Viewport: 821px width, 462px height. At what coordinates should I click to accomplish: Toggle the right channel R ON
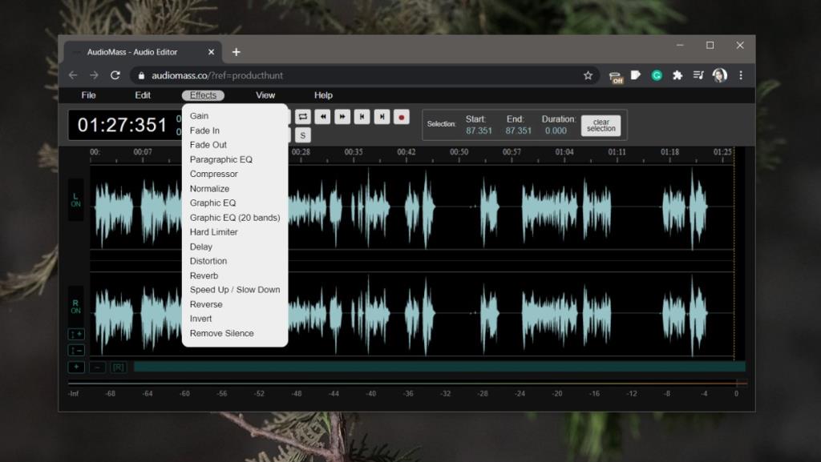[x=75, y=306]
